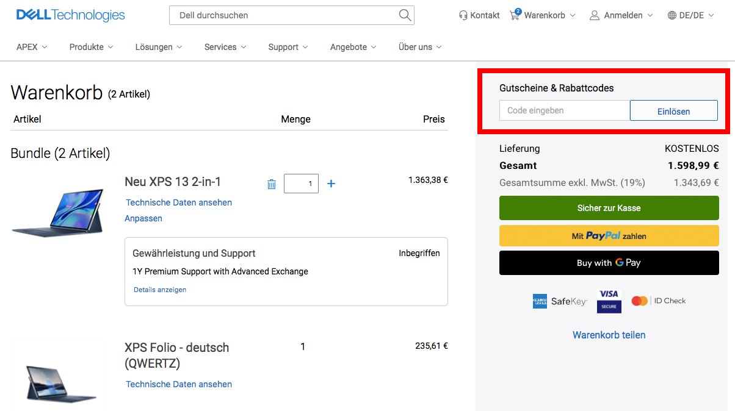
Task: Open the Angebote menu
Action: pyautogui.click(x=348, y=47)
